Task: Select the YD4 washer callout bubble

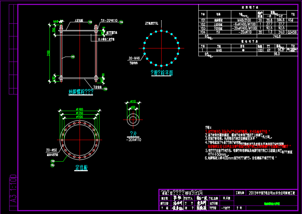Action: (121, 22)
